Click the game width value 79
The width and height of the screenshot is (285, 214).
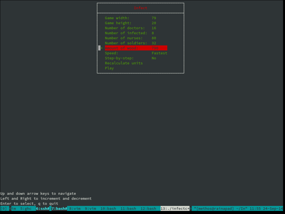(x=154, y=18)
